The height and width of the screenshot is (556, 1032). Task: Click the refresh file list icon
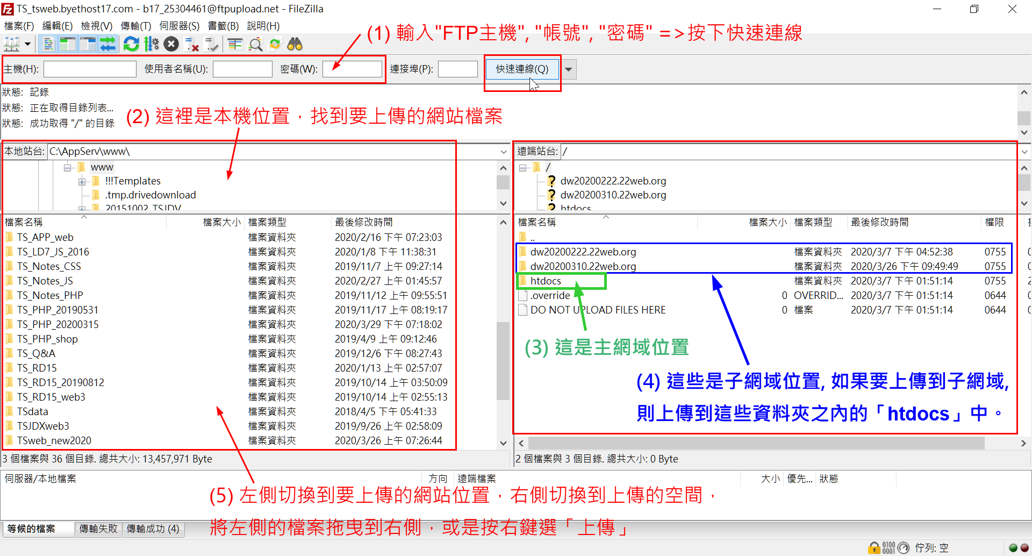(131, 44)
